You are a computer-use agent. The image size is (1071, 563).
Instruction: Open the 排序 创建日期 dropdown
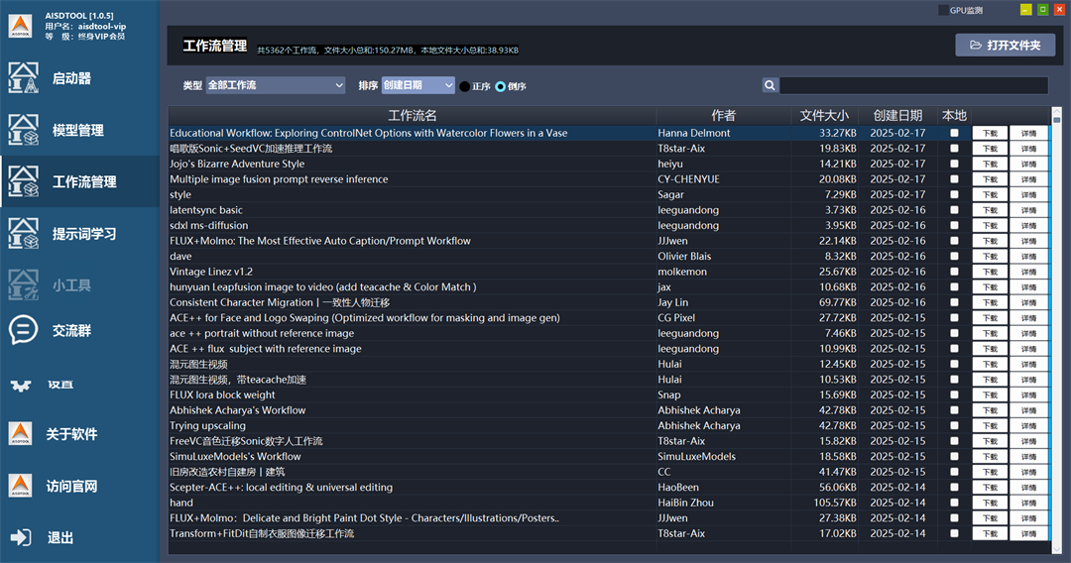418,85
